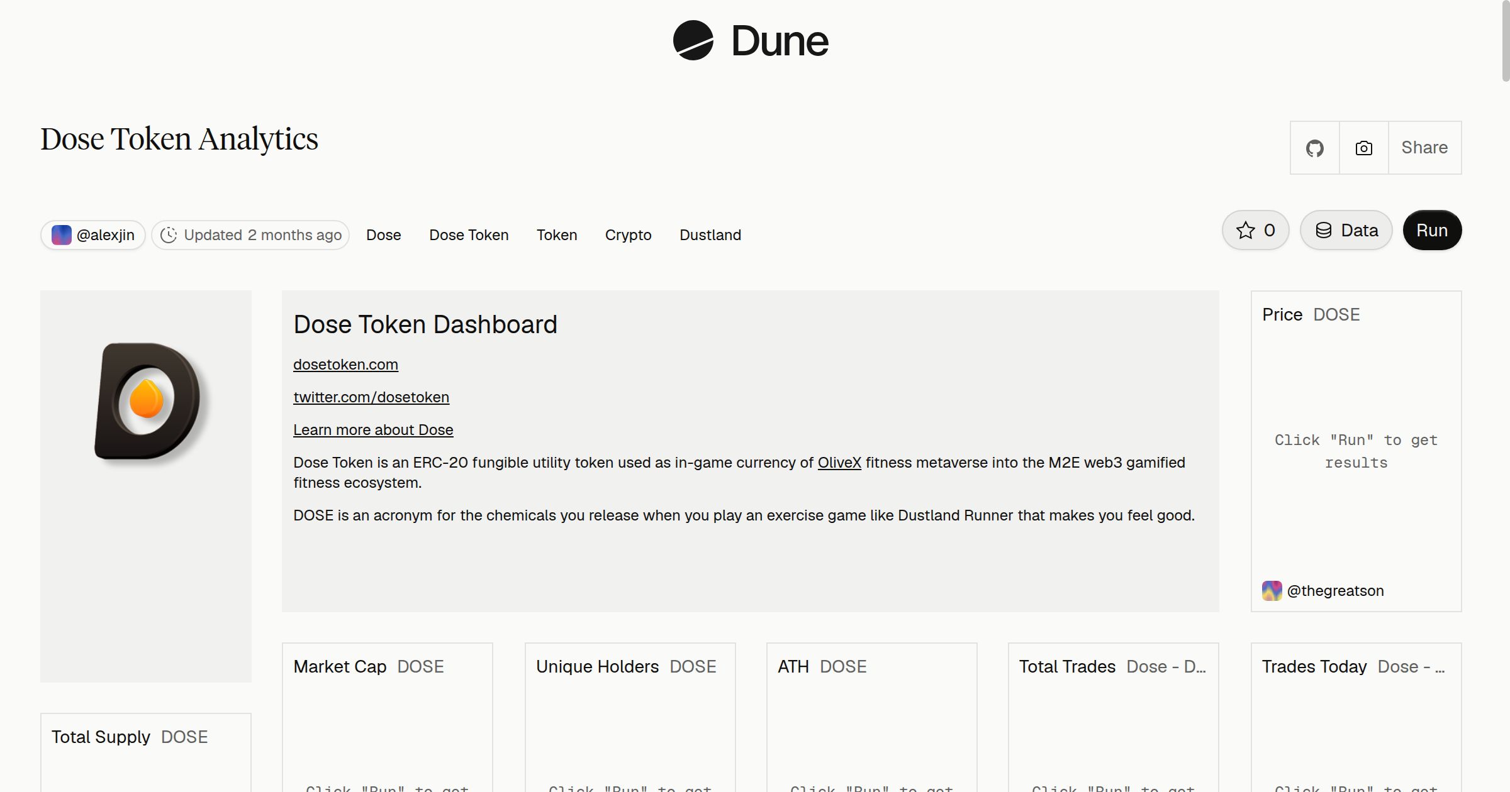The width and height of the screenshot is (1510, 792).
Task: Open the Data button
Action: coord(1346,230)
